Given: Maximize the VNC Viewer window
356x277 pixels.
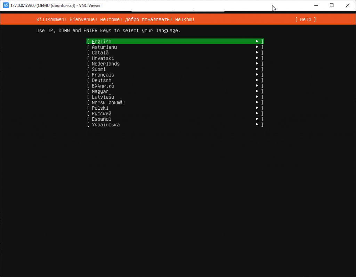Looking at the screenshot, I should pyautogui.click(x=332, y=6).
